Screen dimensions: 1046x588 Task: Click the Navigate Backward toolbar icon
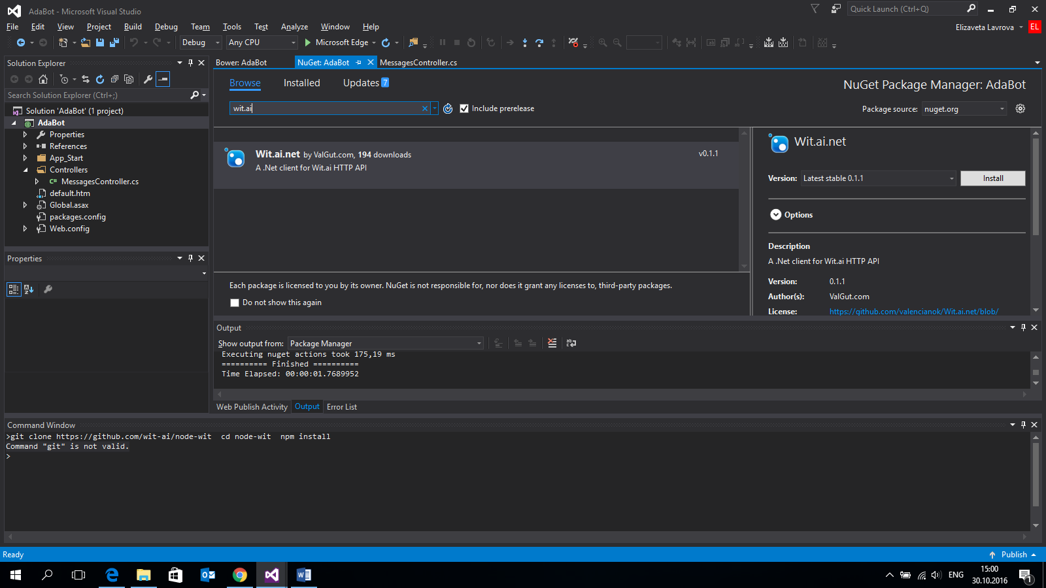pos(21,42)
